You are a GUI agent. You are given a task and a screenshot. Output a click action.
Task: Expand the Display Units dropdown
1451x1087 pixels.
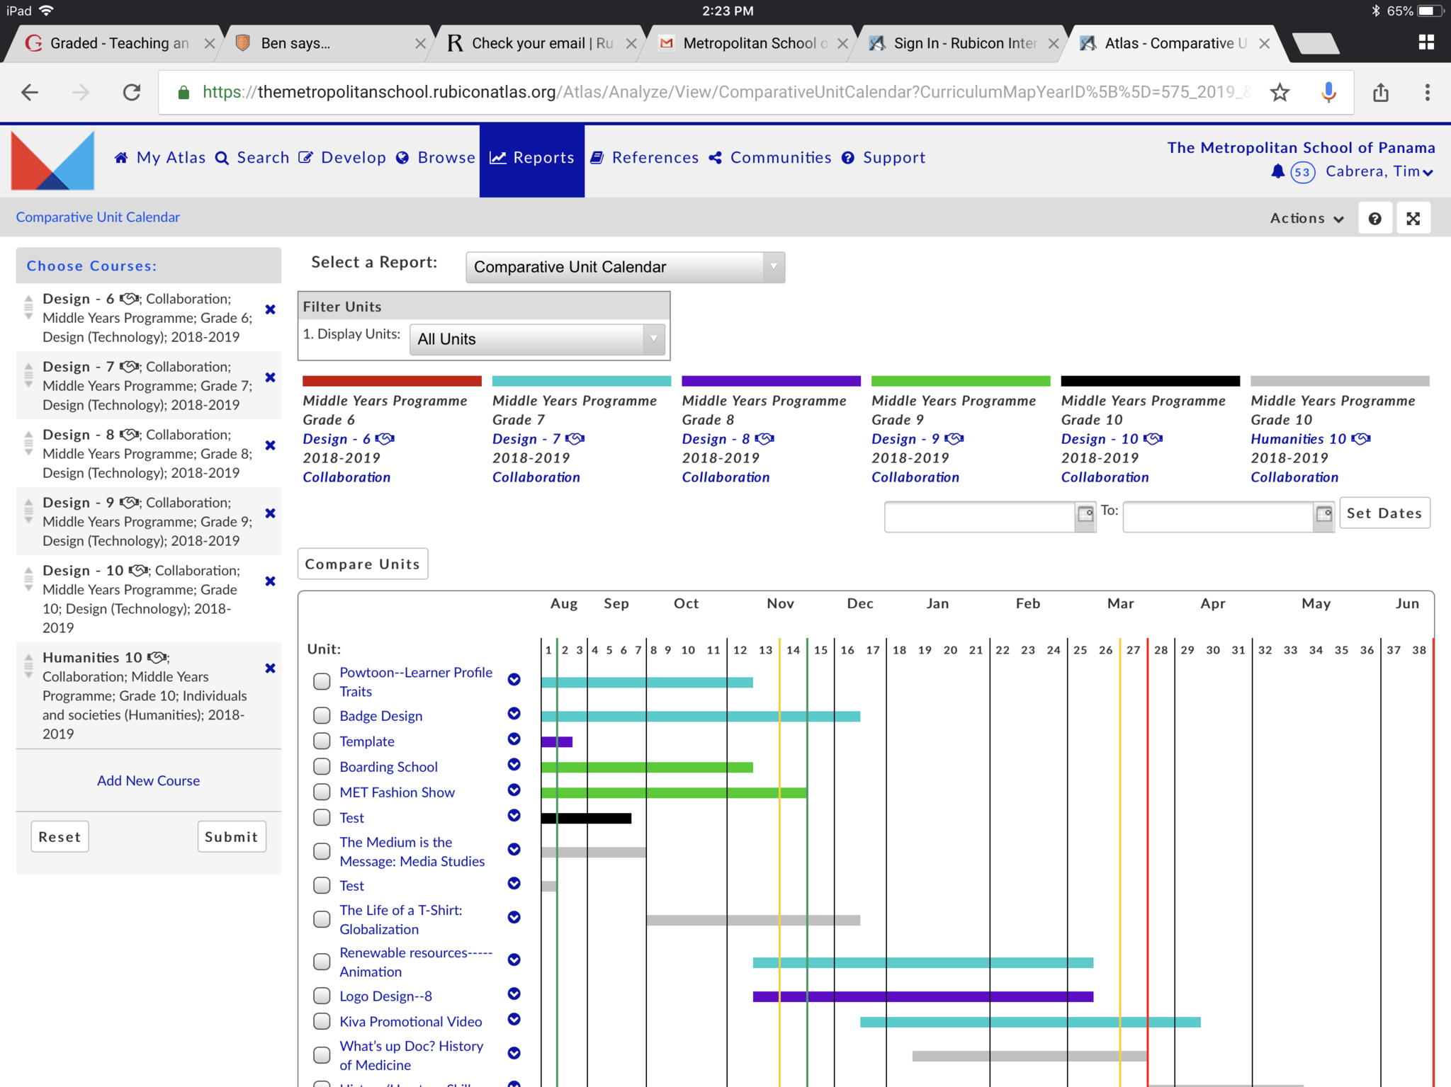pos(538,339)
